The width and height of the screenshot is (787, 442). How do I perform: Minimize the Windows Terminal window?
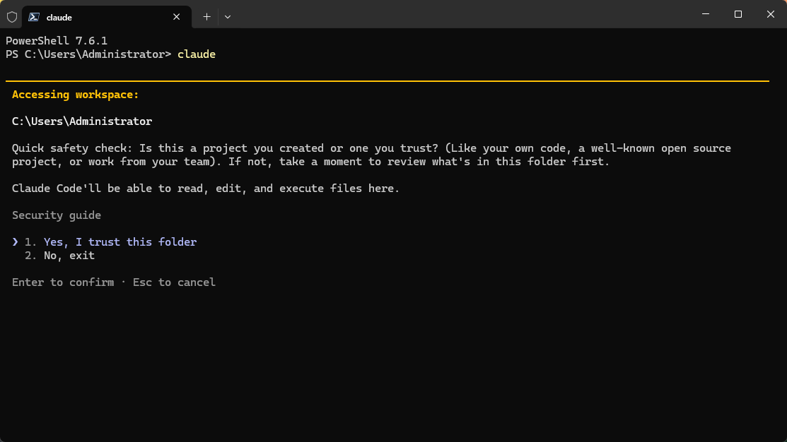click(704, 14)
